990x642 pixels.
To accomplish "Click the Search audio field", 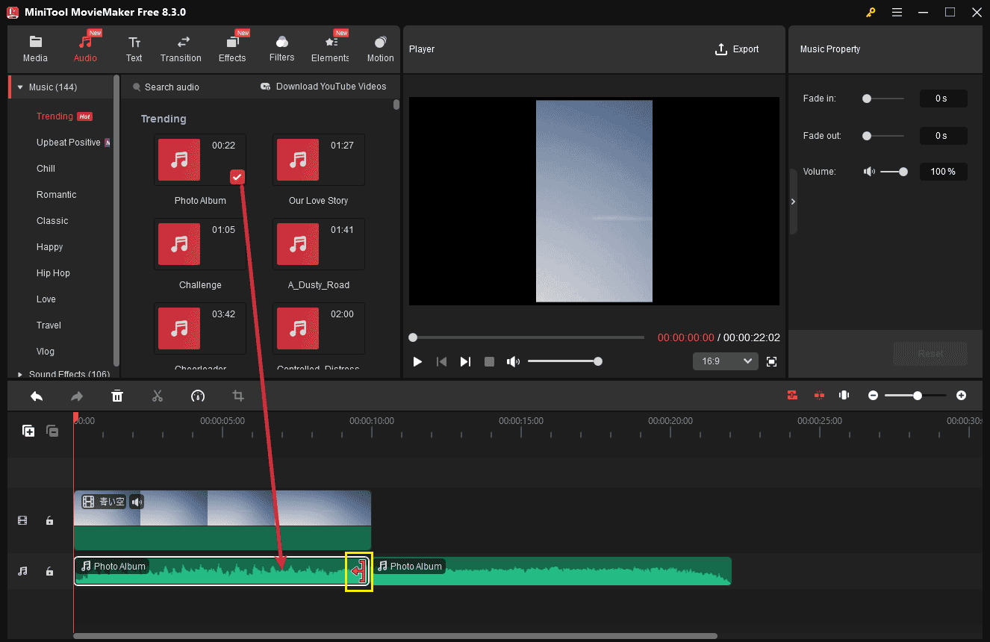I will [172, 87].
